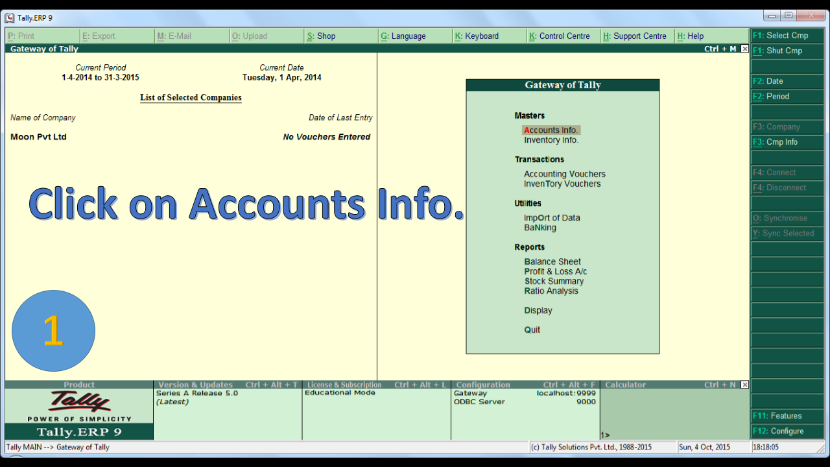Click F1: Select Cmp button
Viewport: 830px width, 467px height.
(787, 36)
